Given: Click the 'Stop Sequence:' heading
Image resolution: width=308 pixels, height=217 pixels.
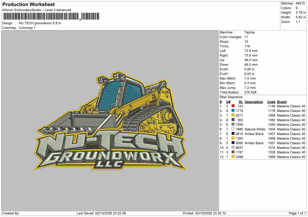Looking at the screenshot, I should click(231, 97).
